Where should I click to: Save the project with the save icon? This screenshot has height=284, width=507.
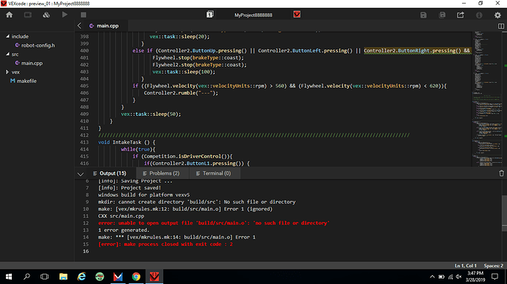coord(423,15)
